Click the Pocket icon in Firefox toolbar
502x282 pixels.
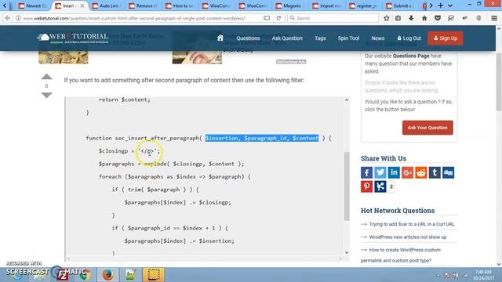(x=438, y=18)
